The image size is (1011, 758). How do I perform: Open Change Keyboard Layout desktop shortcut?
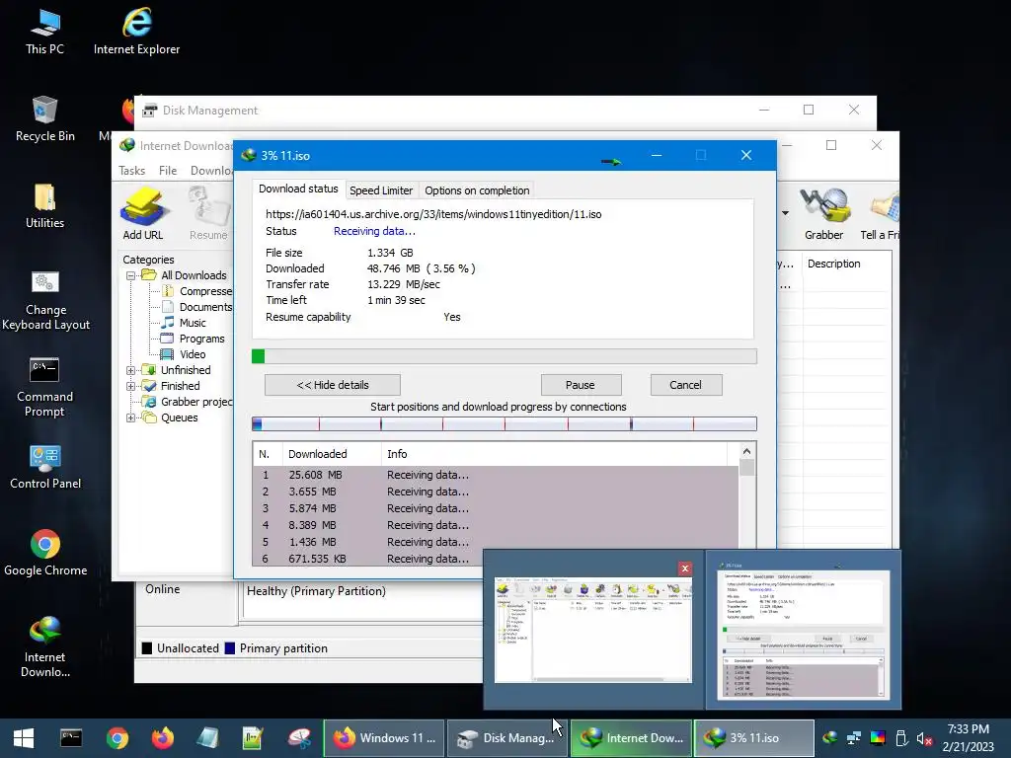coord(45,300)
